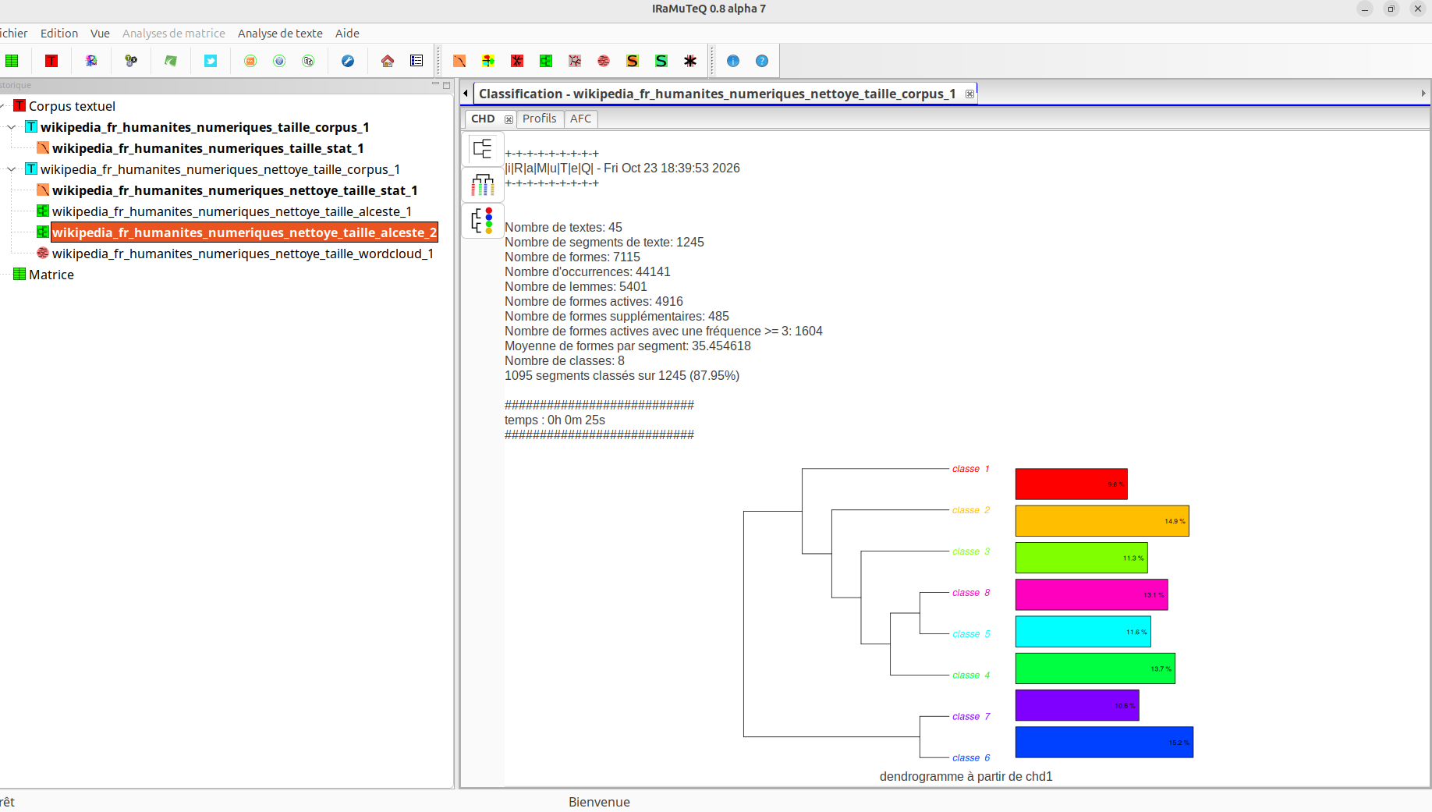1432x812 pixels.
Task: Click the Twitter bird import icon
Action: click(x=211, y=61)
